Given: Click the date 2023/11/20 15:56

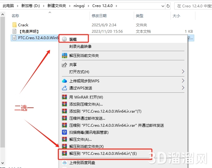Looking at the screenshot, I should coord(107,32).
